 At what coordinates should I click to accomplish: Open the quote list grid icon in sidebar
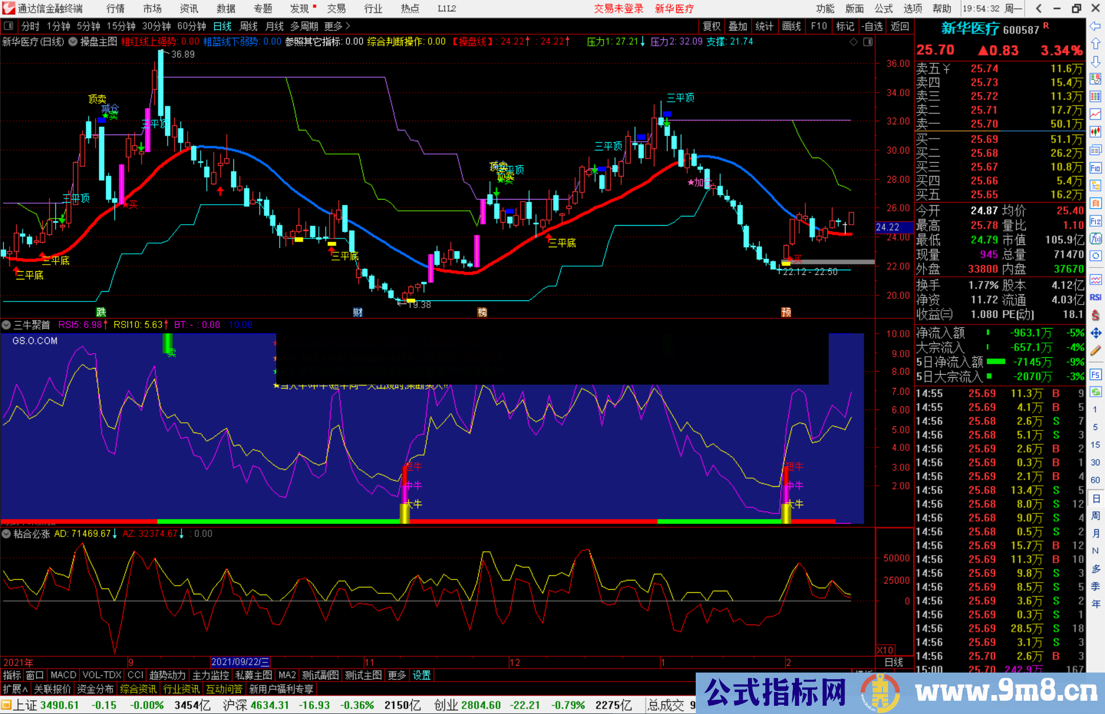[1096, 96]
